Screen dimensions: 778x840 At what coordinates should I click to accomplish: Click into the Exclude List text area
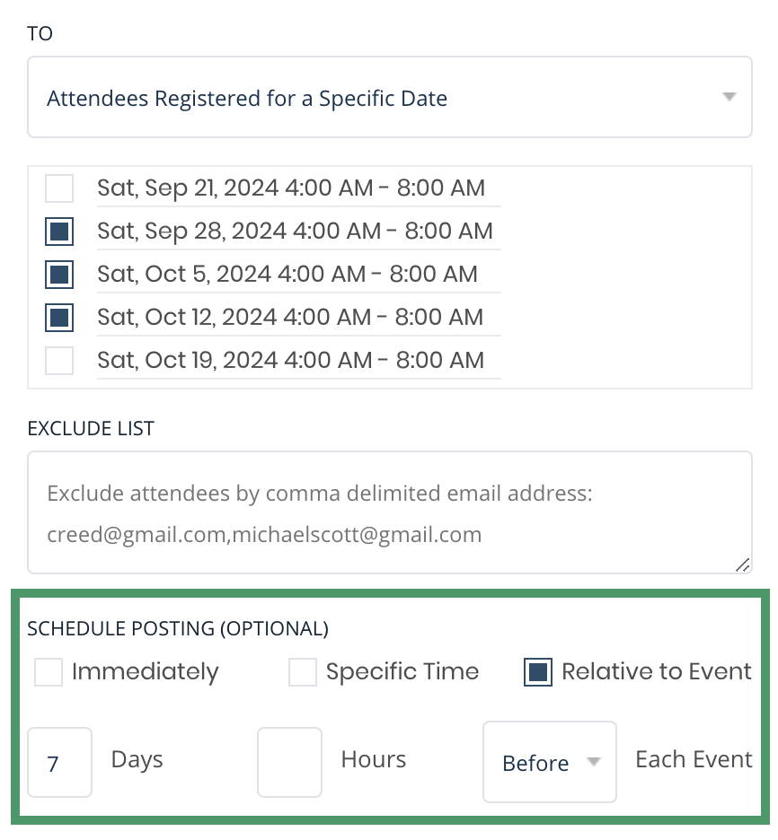coord(390,512)
